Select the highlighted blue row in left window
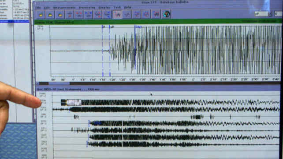 (x=15, y=22)
